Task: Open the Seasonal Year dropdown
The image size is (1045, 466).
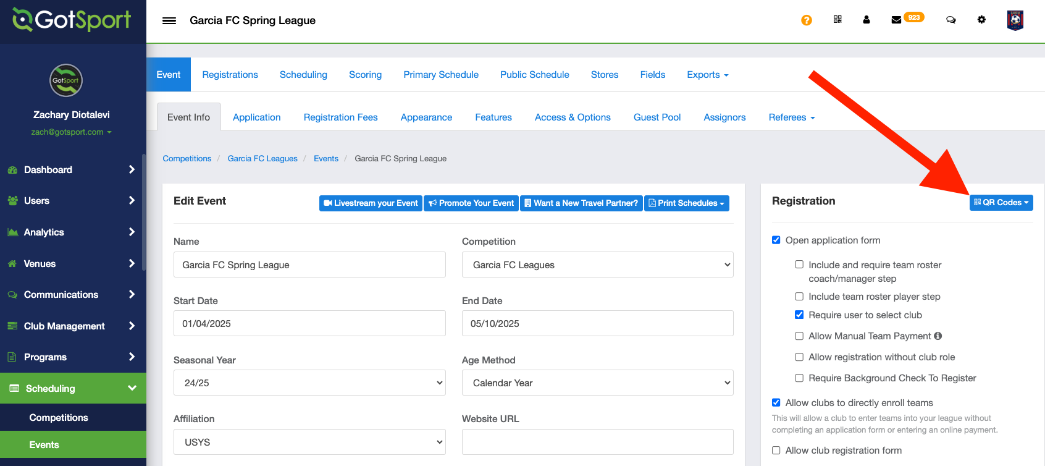Action: [x=309, y=383]
